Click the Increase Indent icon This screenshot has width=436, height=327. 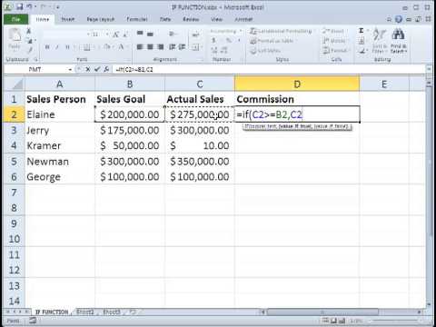pos(182,47)
